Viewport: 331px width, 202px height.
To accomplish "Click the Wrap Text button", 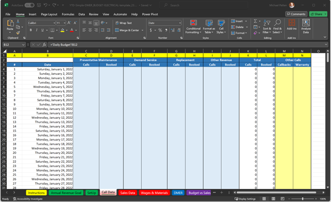I will pyautogui.click(x=123, y=23).
